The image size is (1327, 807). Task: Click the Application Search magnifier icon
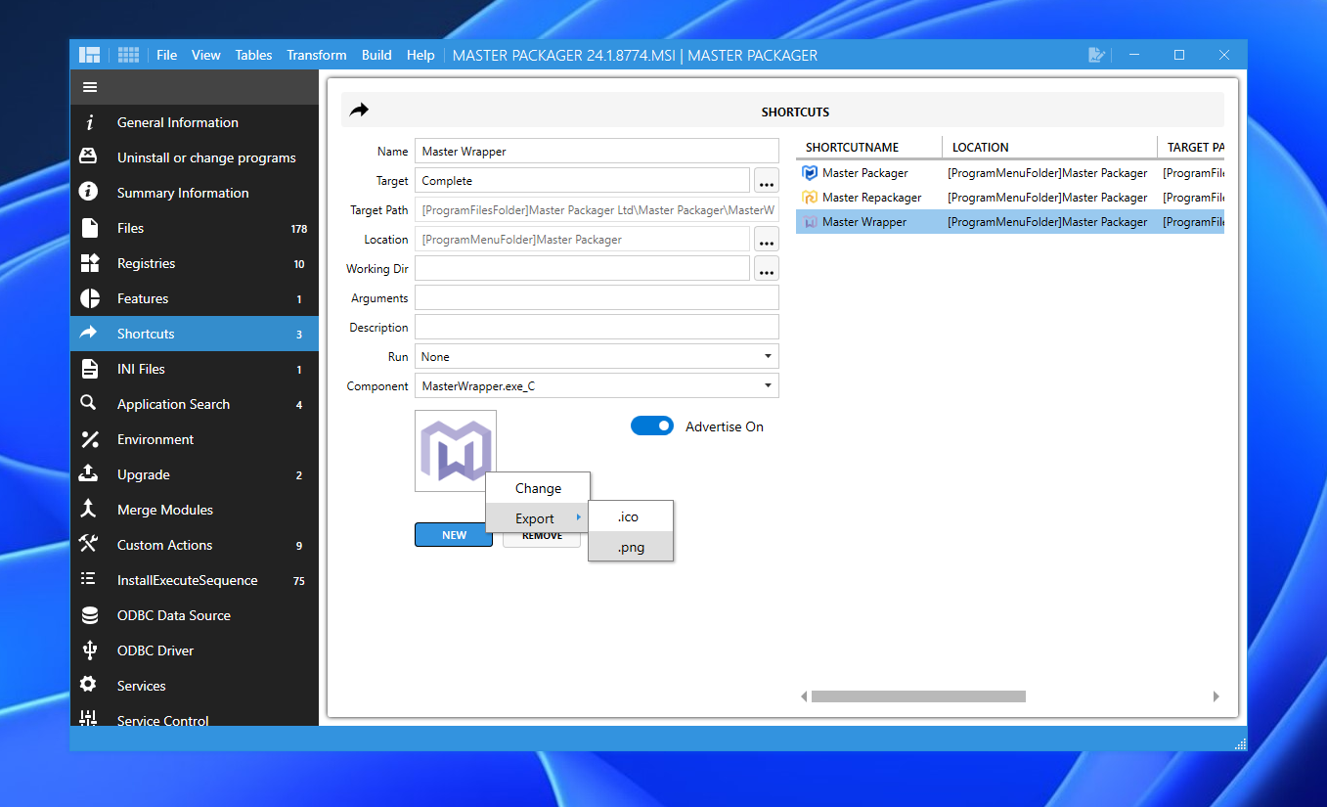point(89,403)
